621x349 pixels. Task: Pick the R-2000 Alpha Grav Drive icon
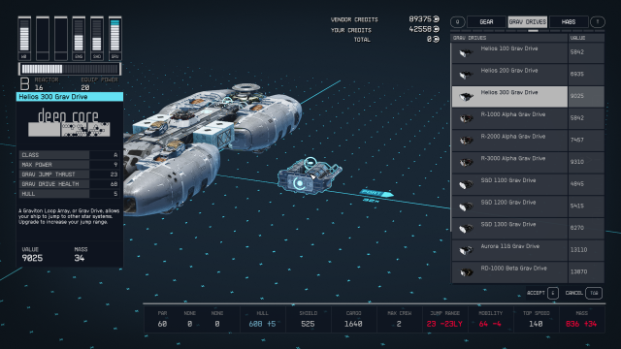pyautogui.click(x=466, y=141)
